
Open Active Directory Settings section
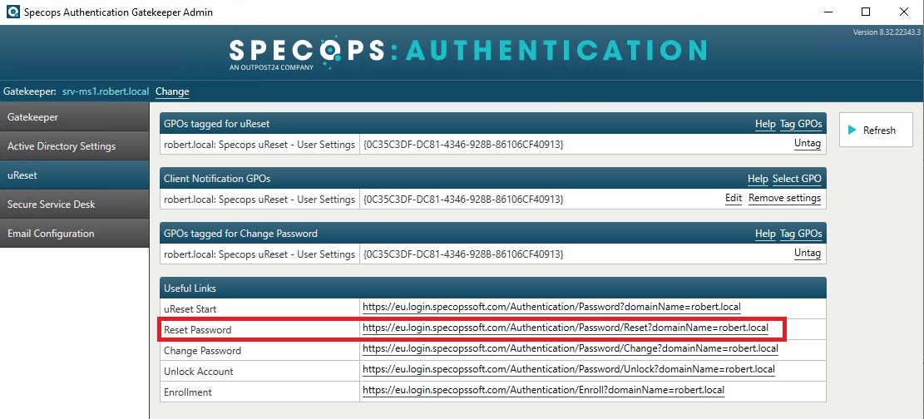(x=74, y=145)
